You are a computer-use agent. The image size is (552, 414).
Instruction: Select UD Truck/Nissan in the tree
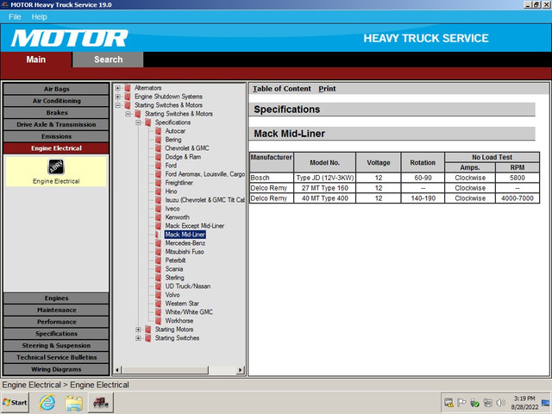pos(188,286)
